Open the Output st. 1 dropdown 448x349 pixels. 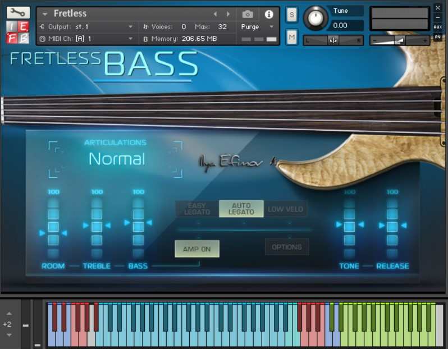(x=86, y=27)
